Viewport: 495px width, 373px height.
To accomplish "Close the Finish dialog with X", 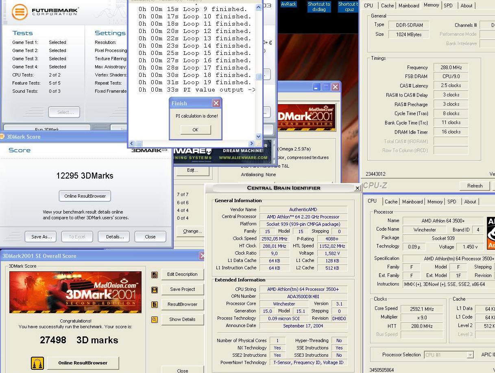I will point(216,103).
